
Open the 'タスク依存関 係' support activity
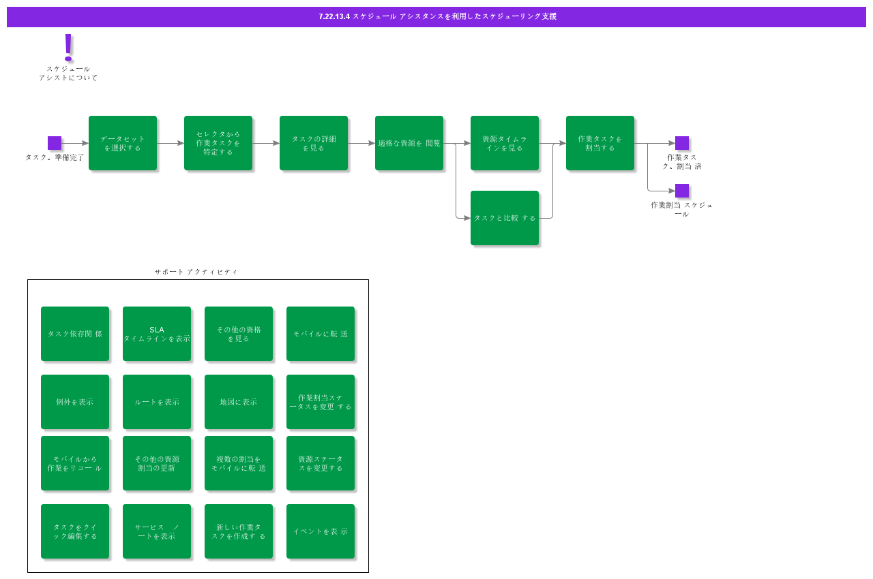pyautogui.click(x=75, y=334)
